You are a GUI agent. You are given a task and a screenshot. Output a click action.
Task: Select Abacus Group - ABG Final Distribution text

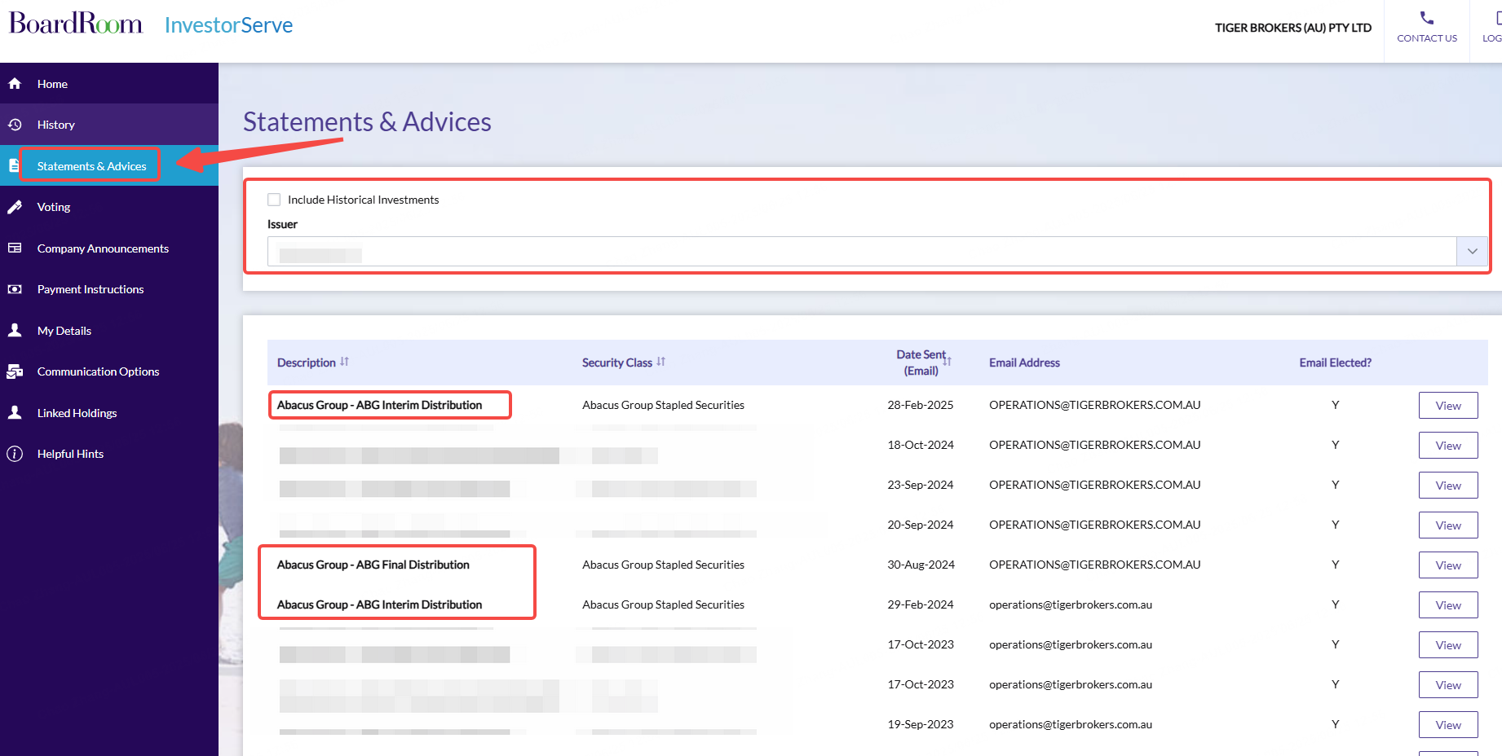point(373,565)
